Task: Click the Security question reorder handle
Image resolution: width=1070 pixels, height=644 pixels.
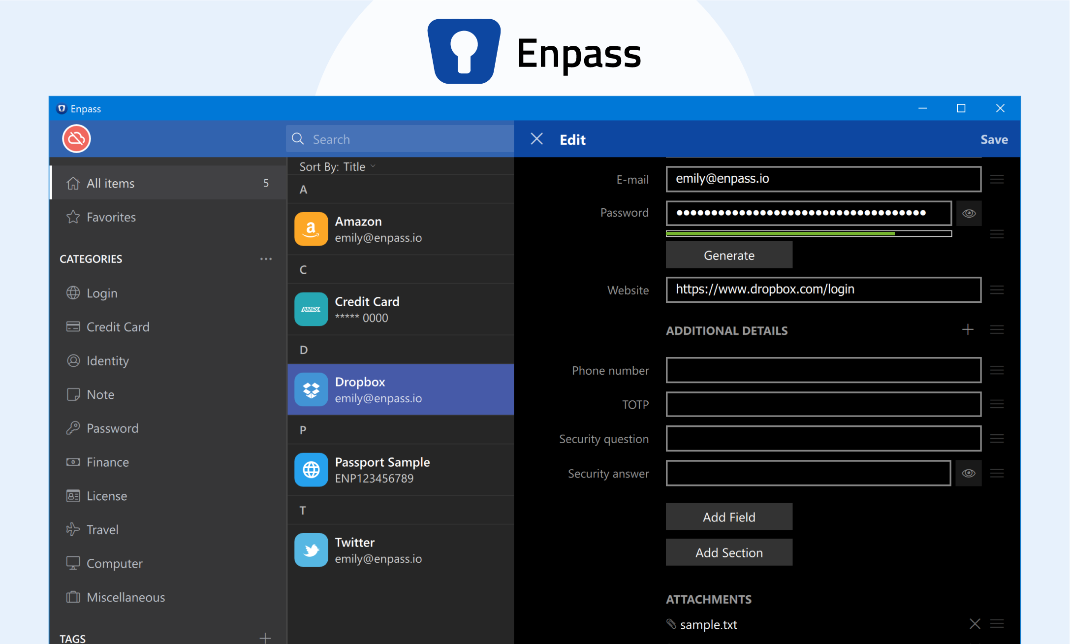Action: coord(997,438)
